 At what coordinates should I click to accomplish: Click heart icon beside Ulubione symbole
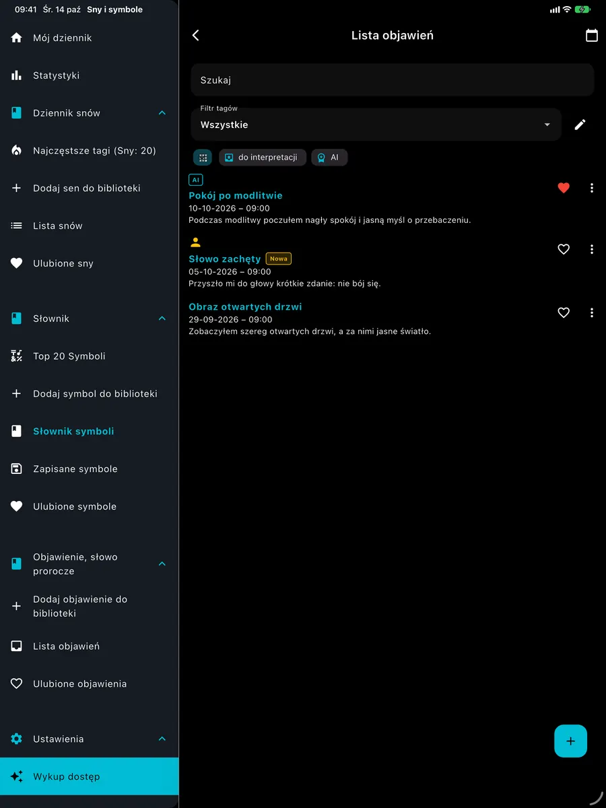pyautogui.click(x=17, y=506)
